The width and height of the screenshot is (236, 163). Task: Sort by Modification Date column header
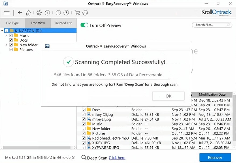pyautogui.click(x=215, y=95)
